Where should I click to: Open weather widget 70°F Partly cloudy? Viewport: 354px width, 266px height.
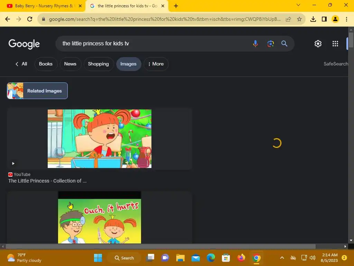tap(24, 258)
